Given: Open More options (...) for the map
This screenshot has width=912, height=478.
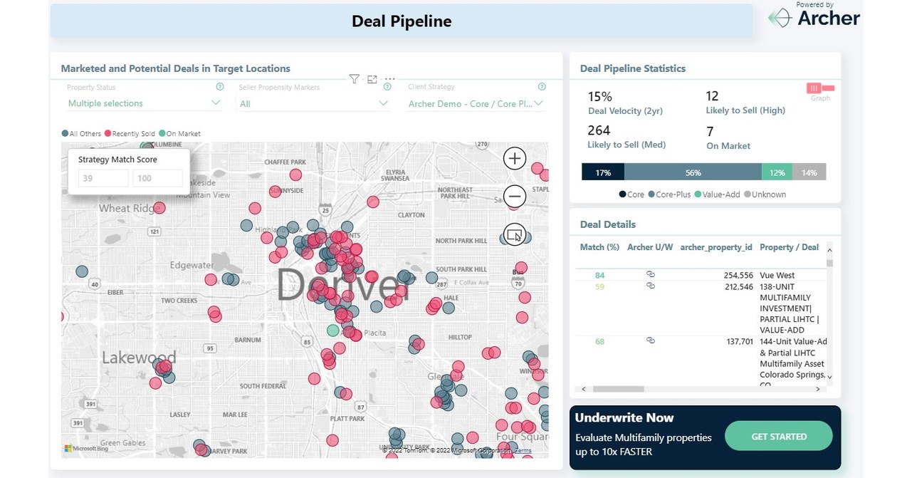Looking at the screenshot, I should (389, 79).
